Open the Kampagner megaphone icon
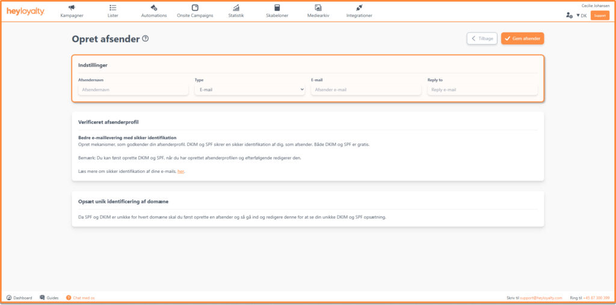Image resolution: width=616 pixels, height=305 pixels. click(x=72, y=8)
